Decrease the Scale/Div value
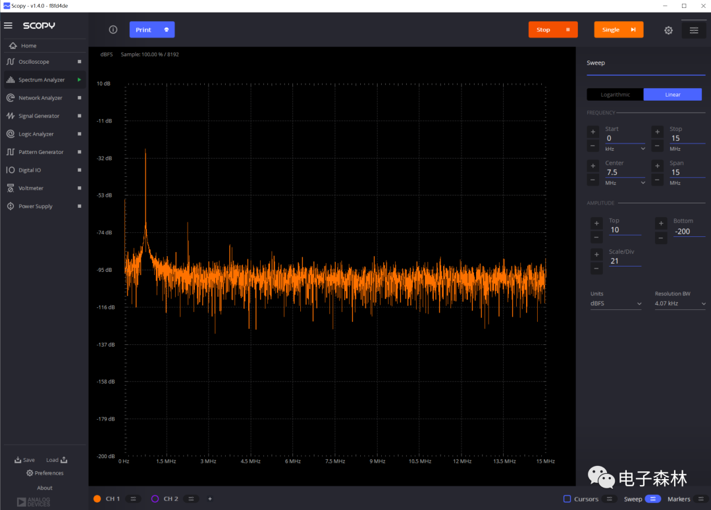Screen dimensions: 711x510 [x=596, y=269]
